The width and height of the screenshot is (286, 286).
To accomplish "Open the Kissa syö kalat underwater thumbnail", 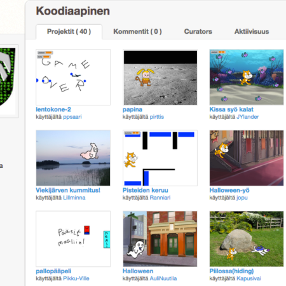I will pos(247,78).
